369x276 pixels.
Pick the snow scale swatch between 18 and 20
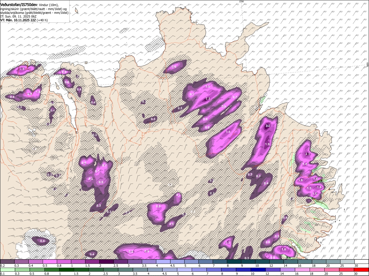pos(319,262)
